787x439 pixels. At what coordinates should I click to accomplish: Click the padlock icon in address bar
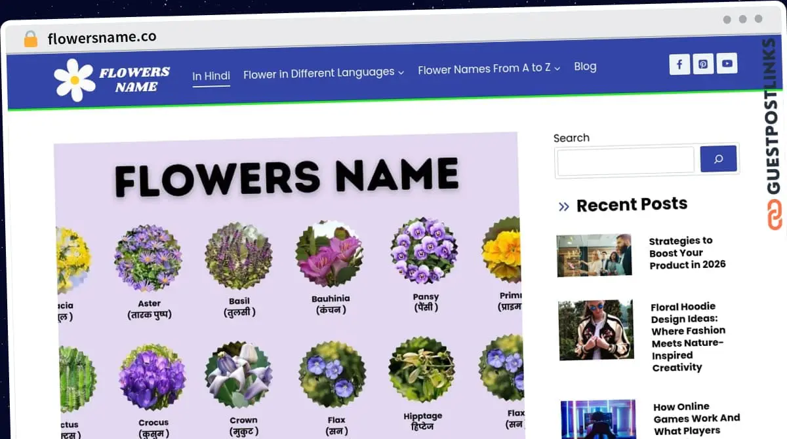[x=31, y=39]
